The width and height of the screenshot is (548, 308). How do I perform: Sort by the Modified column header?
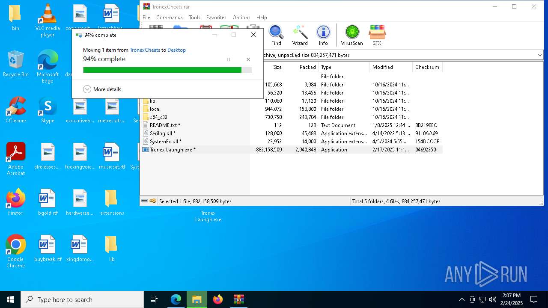pos(391,67)
